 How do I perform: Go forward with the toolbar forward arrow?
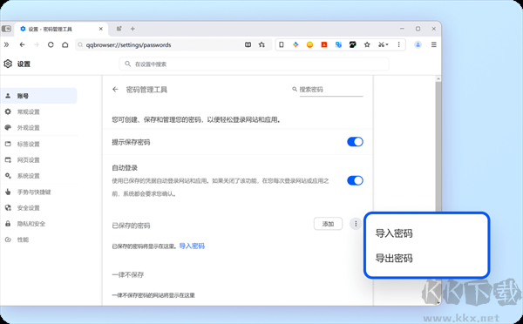[37, 44]
